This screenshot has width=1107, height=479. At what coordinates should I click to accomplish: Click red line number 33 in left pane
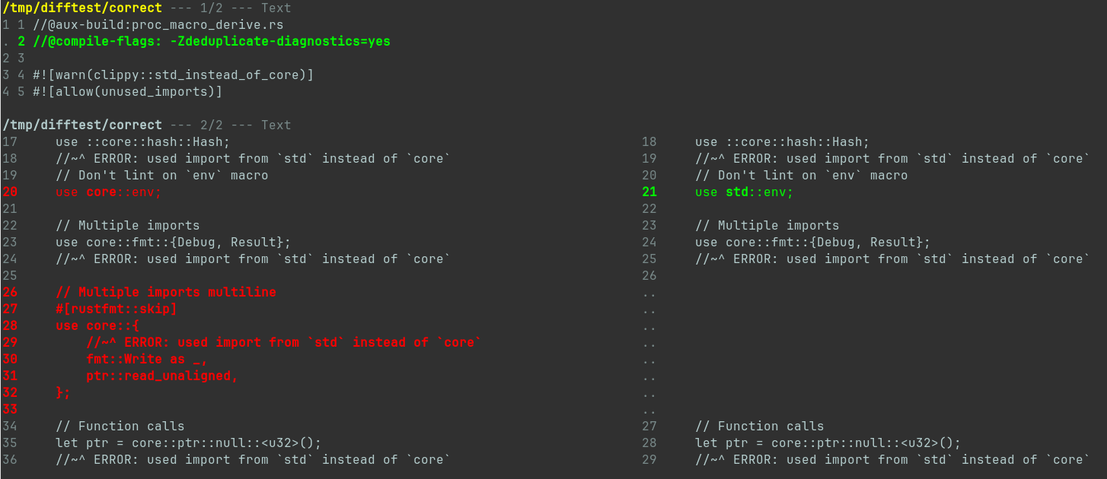tap(9, 409)
